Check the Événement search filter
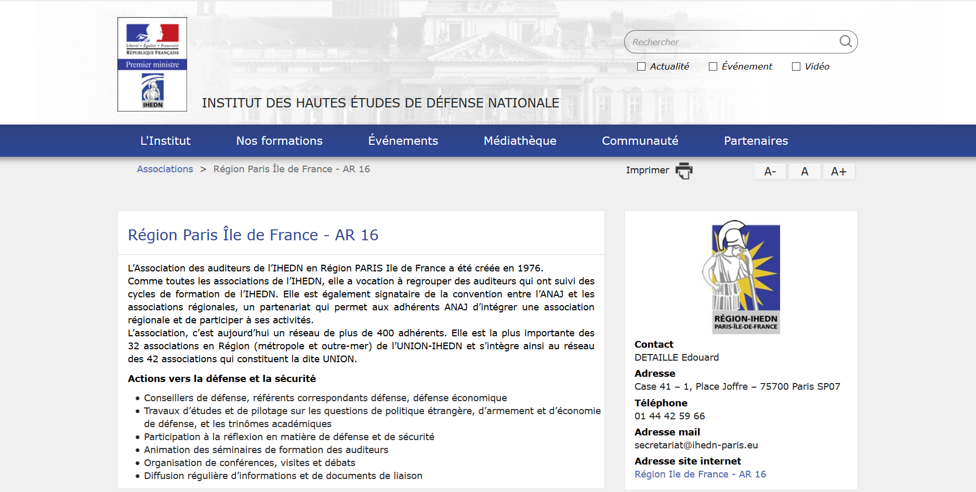This screenshot has height=492, width=976. point(712,66)
